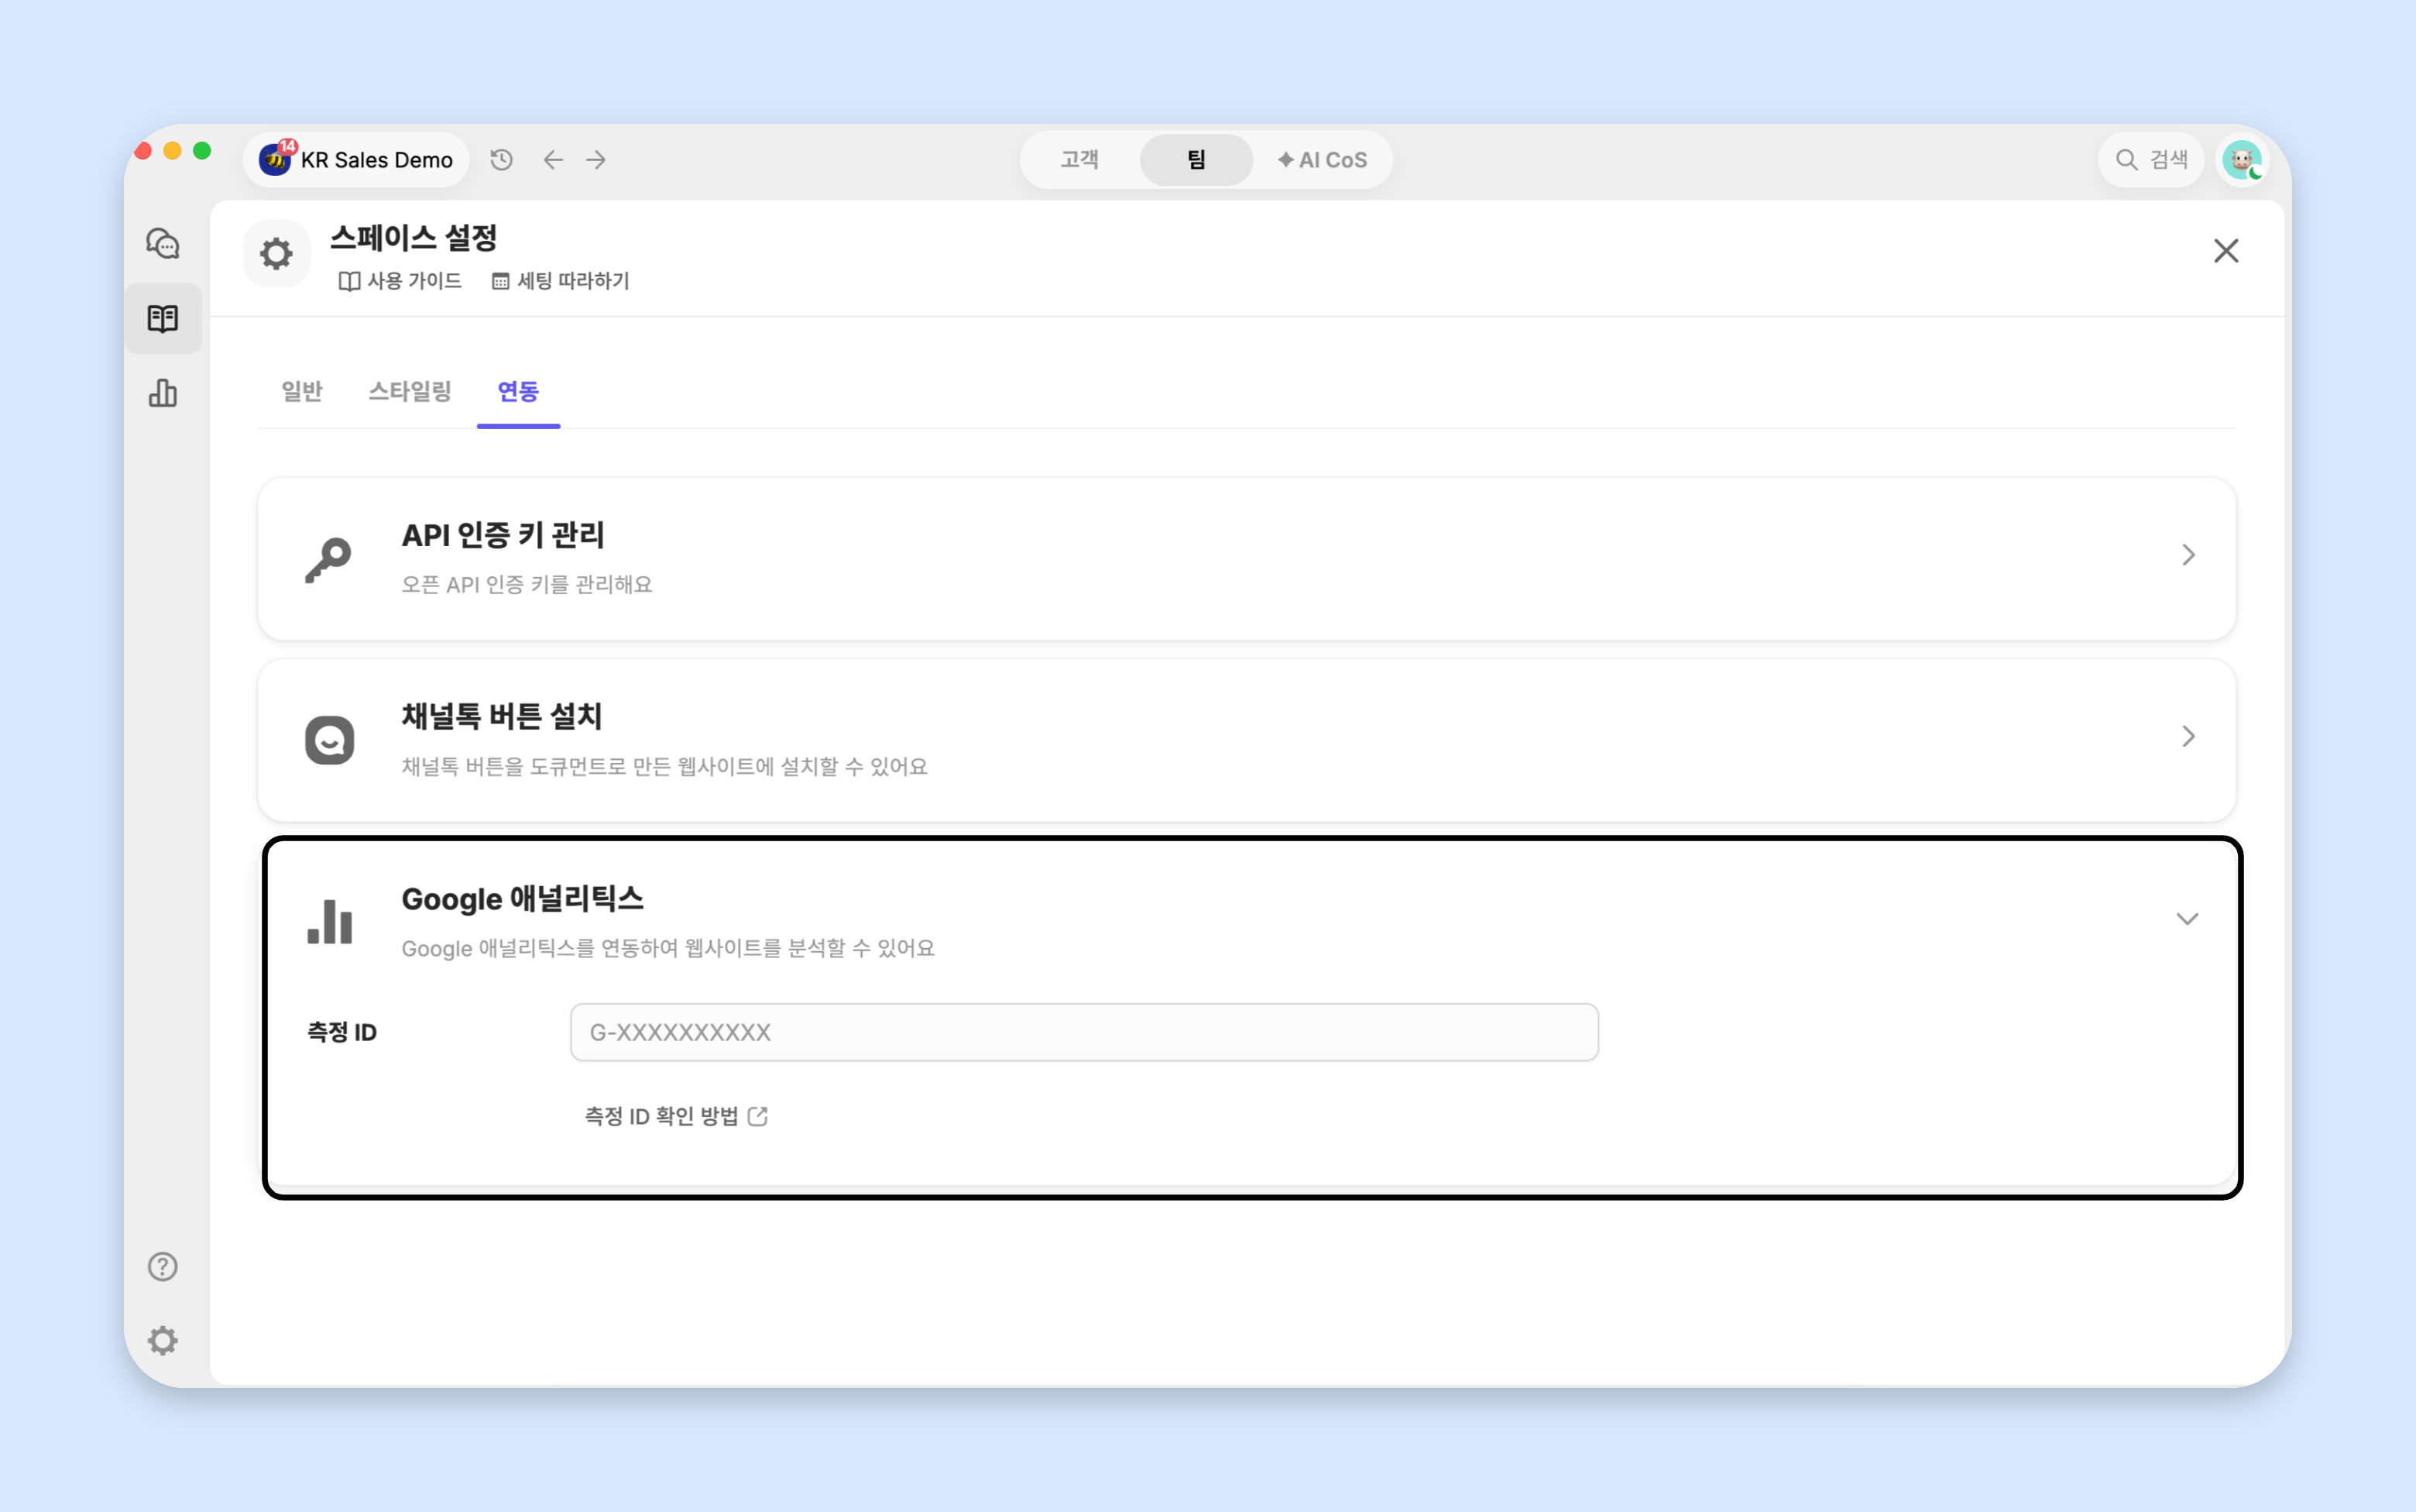Click the 검색 search button
The image size is (2416, 1512).
(x=2151, y=160)
